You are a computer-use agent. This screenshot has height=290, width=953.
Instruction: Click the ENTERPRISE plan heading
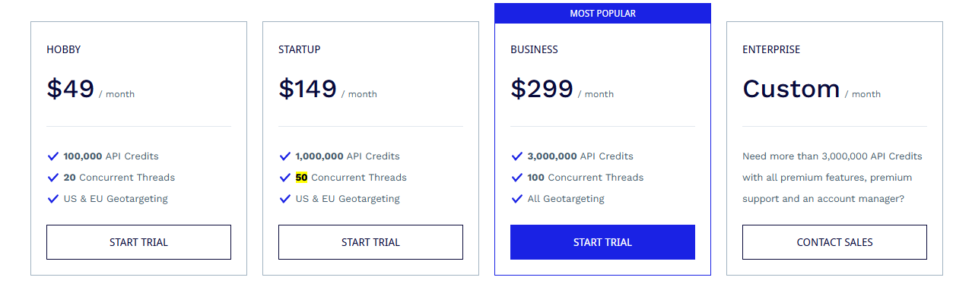pos(771,49)
